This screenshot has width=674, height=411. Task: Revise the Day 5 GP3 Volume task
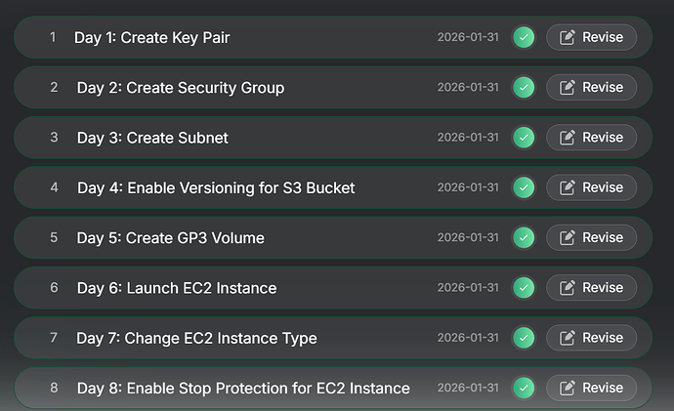[x=591, y=237]
